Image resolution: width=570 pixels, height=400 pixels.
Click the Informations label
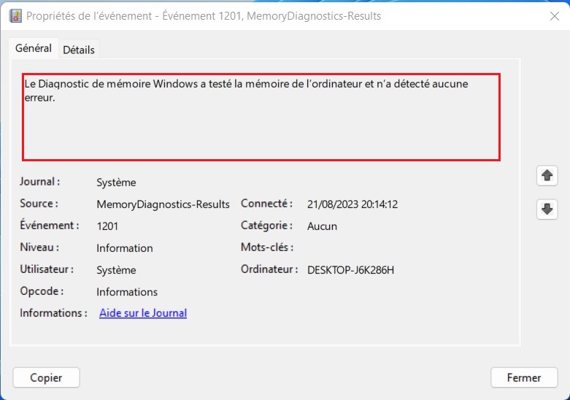[53, 313]
